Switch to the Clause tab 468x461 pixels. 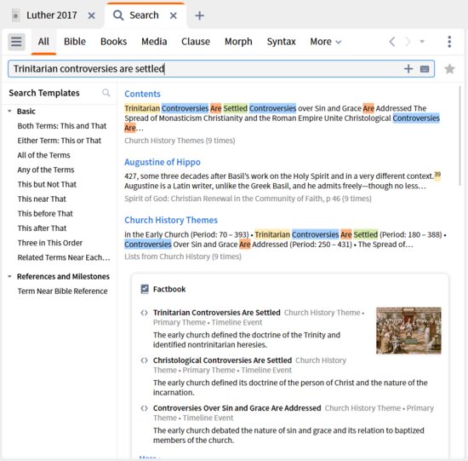[196, 42]
